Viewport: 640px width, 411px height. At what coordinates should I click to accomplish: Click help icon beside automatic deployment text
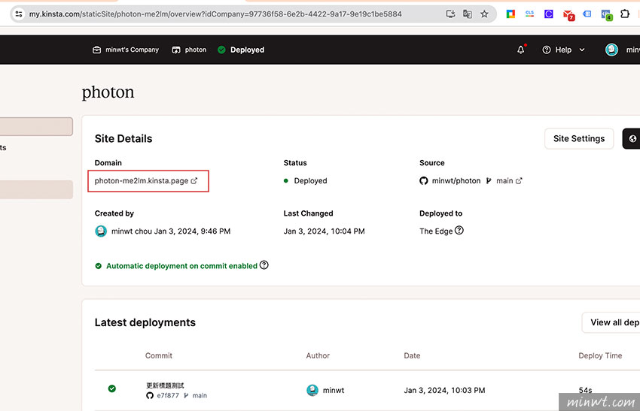coord(264,264)
